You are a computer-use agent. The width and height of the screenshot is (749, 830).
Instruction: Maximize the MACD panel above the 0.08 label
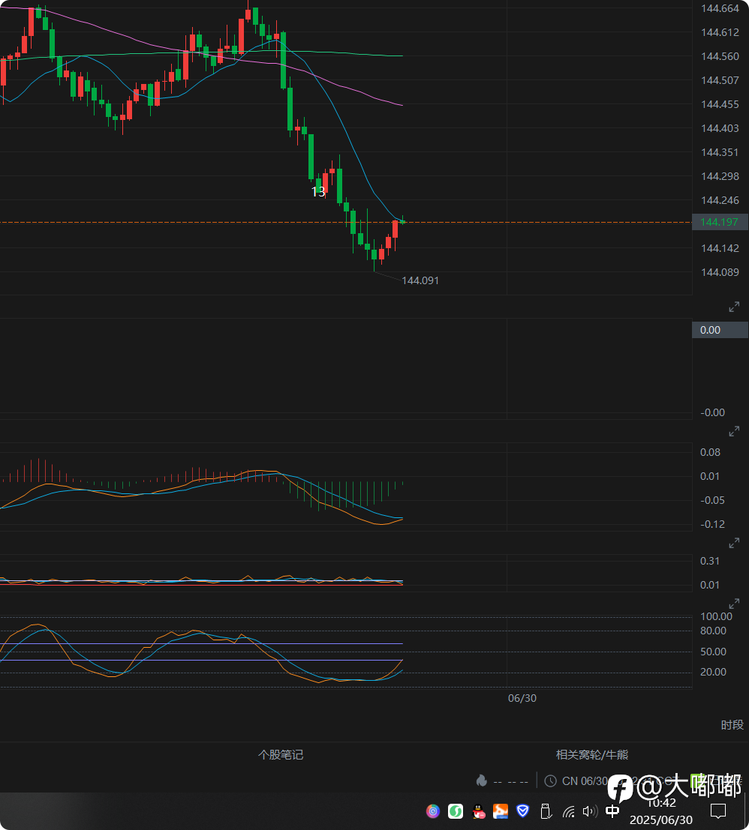point(734,431)
